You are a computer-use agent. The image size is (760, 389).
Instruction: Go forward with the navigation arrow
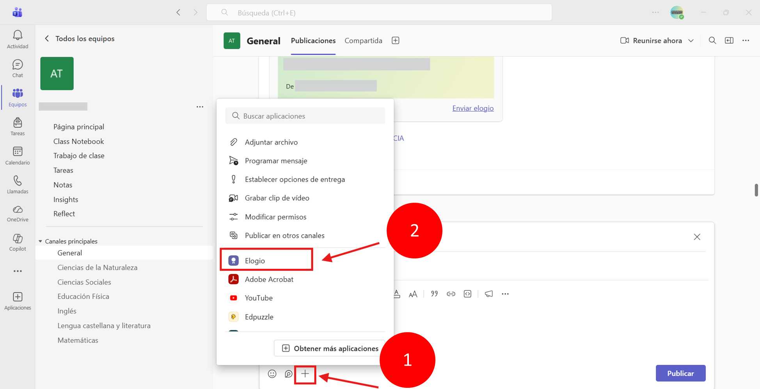click(195, 12)
